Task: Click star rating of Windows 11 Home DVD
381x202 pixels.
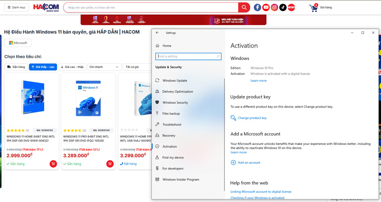Action: (x=16, y=130)
